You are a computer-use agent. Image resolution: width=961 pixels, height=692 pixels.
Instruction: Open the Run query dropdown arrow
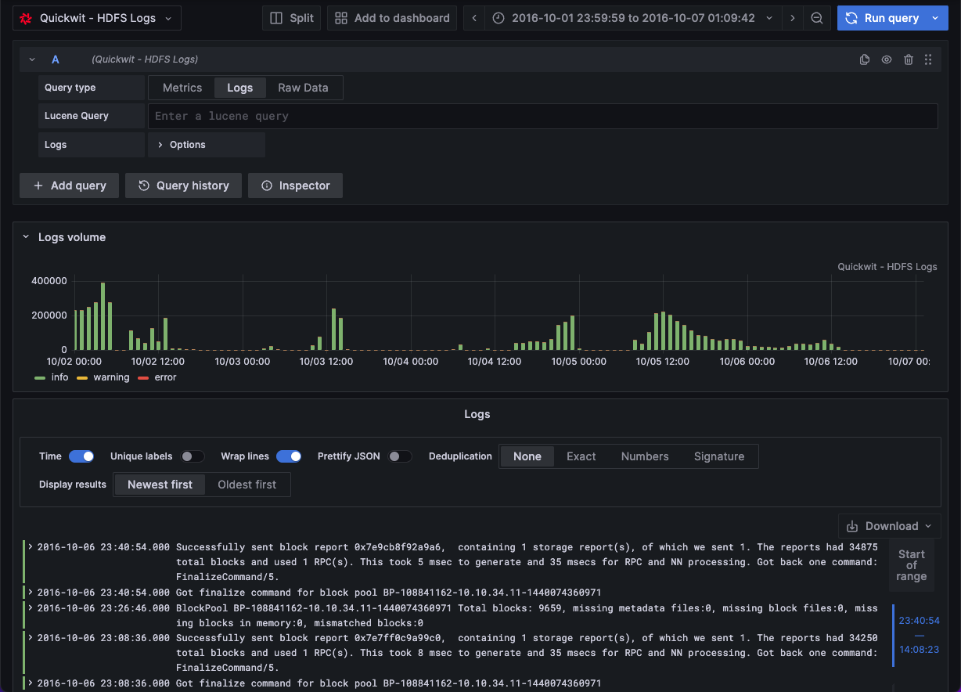(x=934, y=17)
